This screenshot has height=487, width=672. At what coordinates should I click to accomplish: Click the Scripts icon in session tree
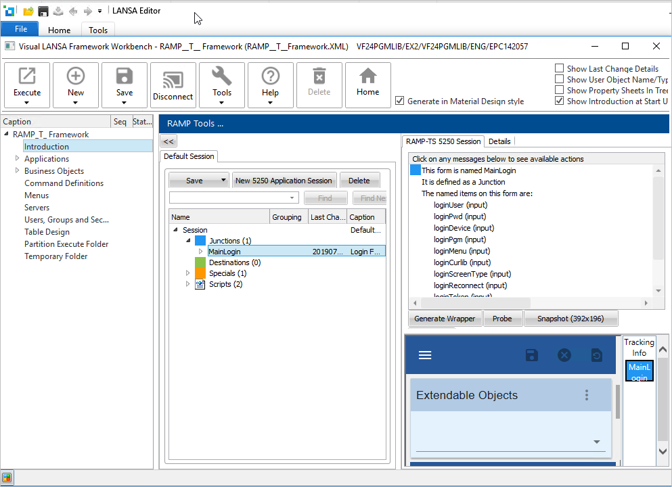coord(200,284)
